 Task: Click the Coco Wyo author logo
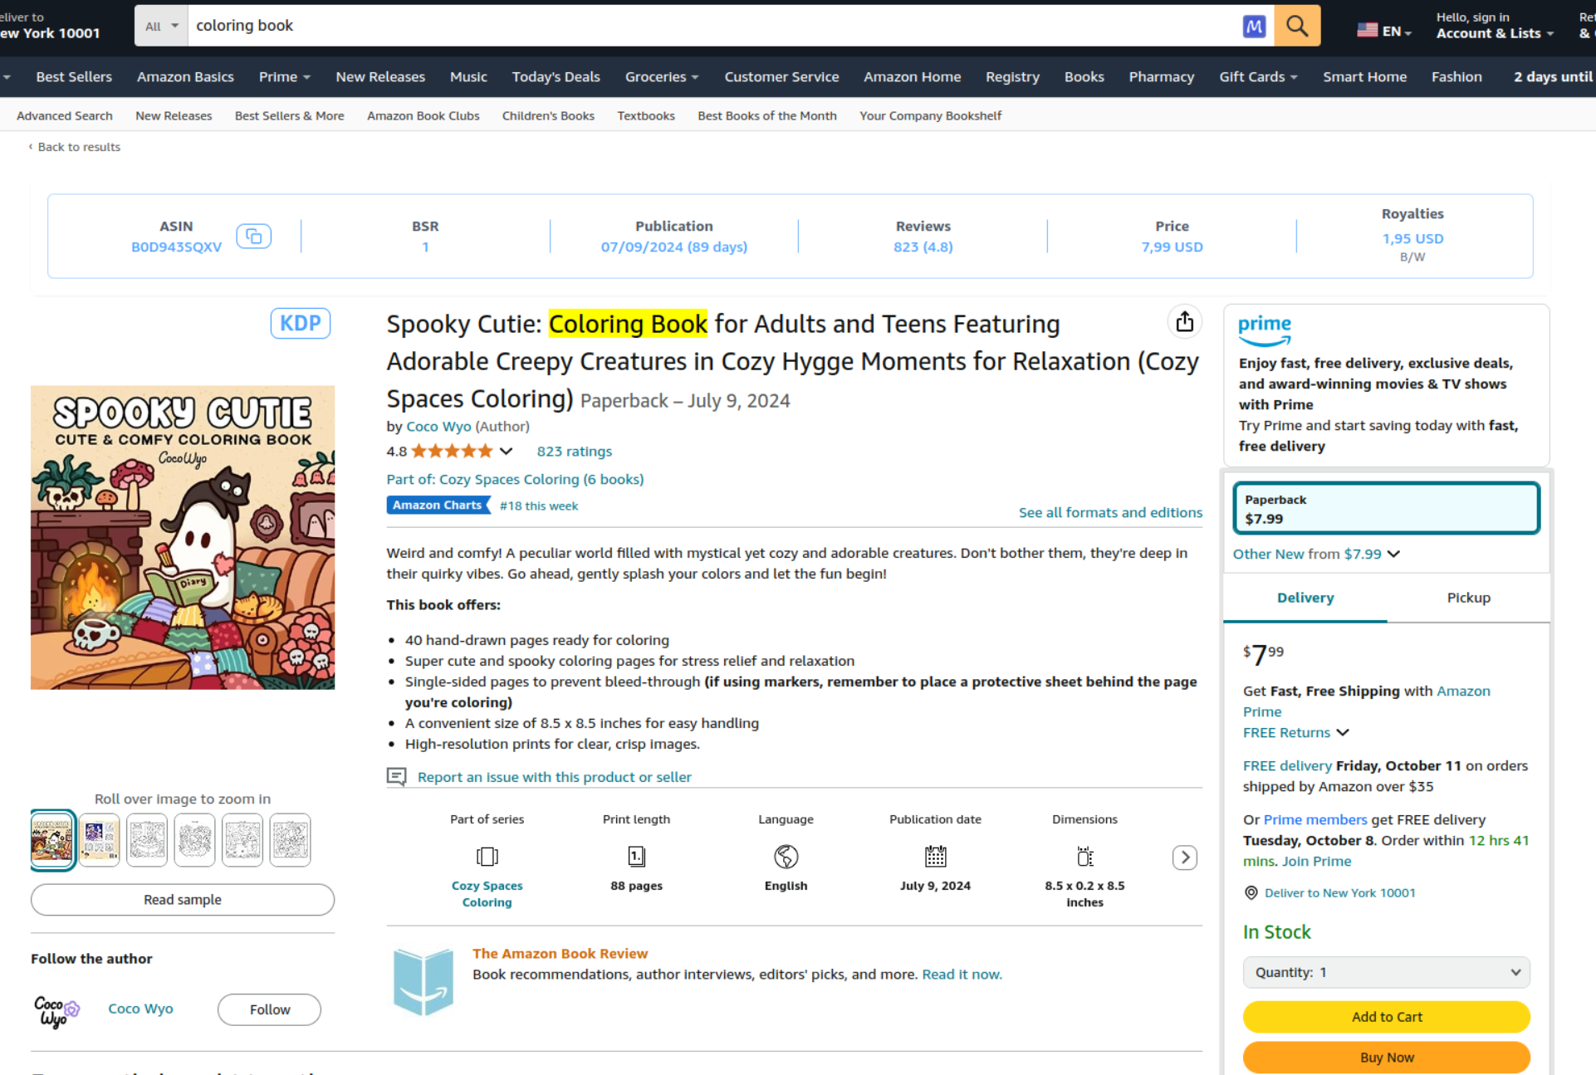click(56, 1010)
